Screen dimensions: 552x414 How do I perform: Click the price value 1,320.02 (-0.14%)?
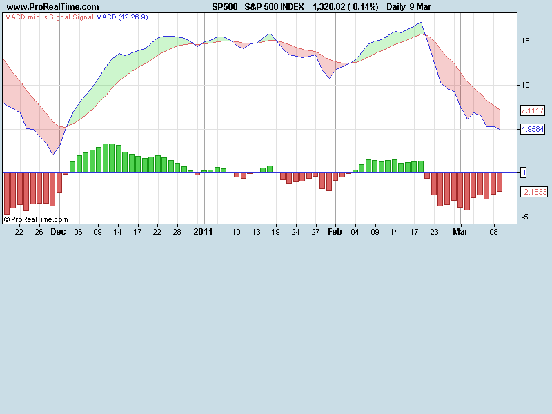tap(346, 7)
